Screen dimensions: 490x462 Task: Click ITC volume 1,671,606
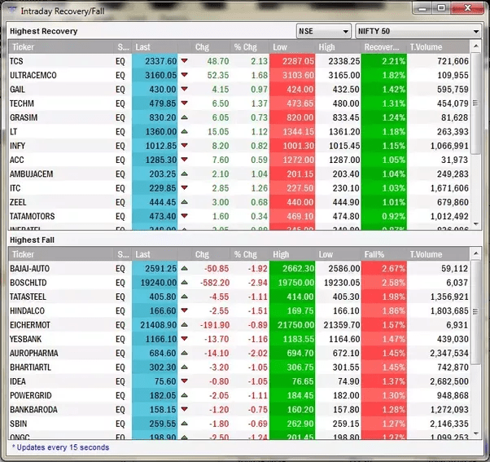(449, 188)
